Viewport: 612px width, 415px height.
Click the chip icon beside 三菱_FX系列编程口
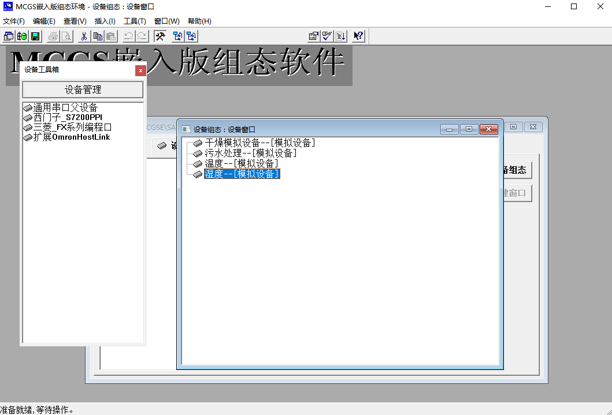(28, 128)
